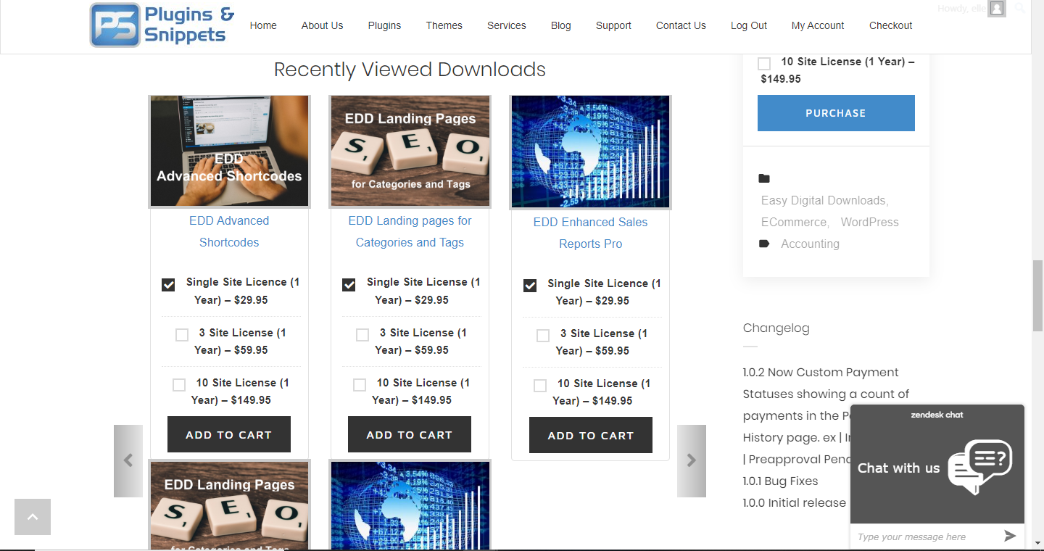Uncheck Single Site Licence for EDD Landing pages
1044x551 pixels.
pos(349,285)
